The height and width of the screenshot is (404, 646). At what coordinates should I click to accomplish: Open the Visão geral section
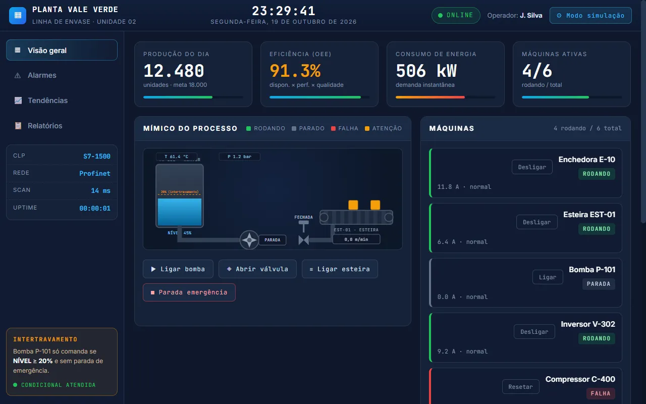(62, 50)
